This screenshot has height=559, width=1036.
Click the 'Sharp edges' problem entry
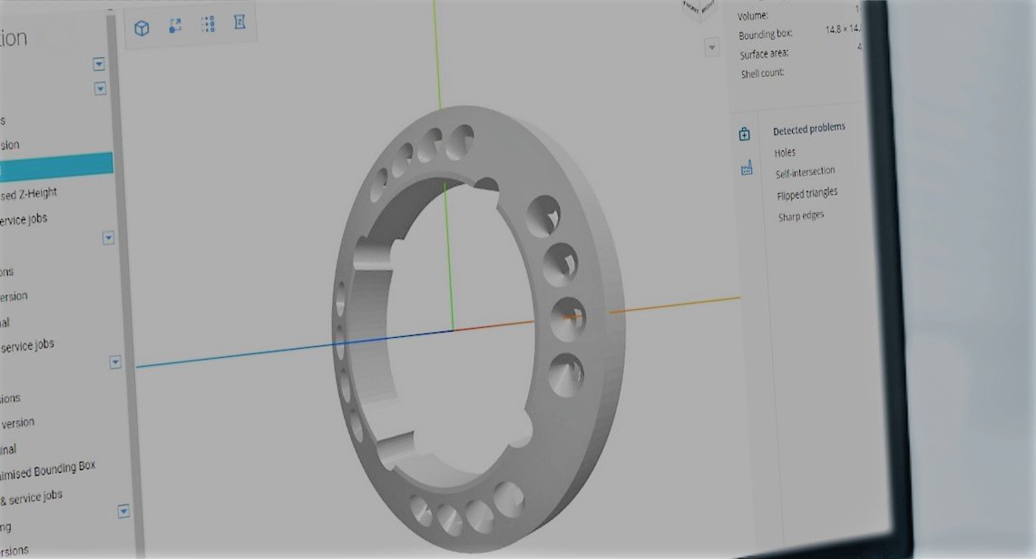click(801, 217)
